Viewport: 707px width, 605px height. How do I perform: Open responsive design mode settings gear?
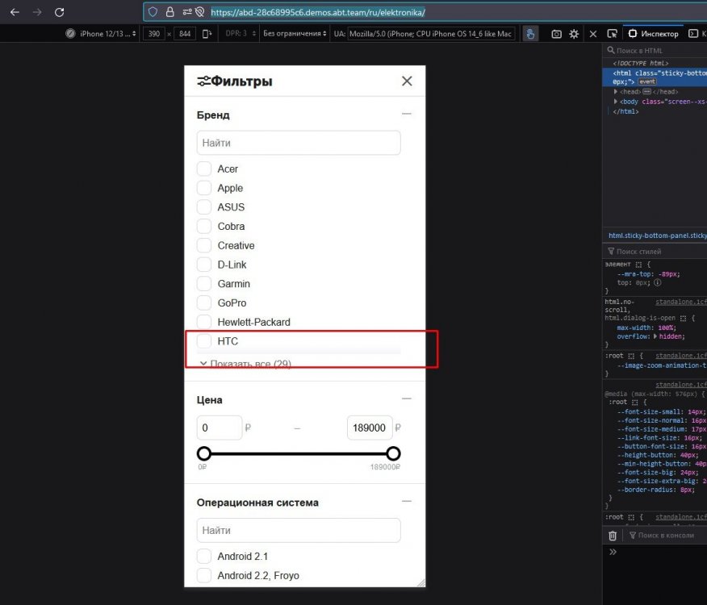click(x=574, y=34)
